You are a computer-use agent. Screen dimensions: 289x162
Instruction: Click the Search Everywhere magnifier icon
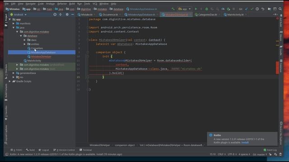(280, 9)
